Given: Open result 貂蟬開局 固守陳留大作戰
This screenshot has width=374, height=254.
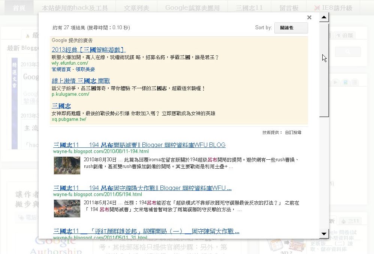Looking at the screenshot, I should coord(146,231).
